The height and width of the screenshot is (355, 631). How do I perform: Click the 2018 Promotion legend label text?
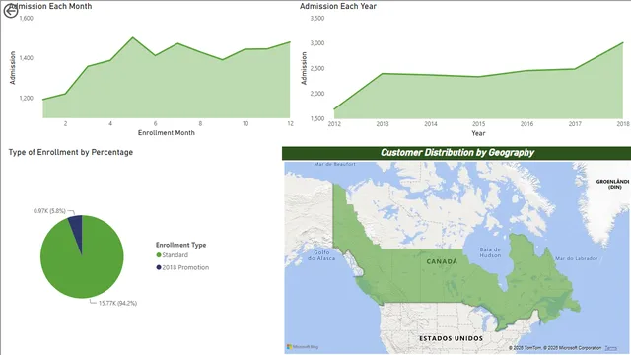coord(185,267)
